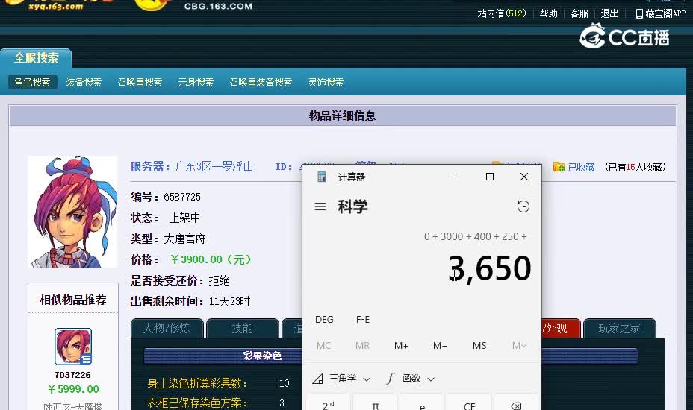Open the calculator navigation hamburger menu
The height and width of the screenshot is (410, 693).
pos(320,206)
